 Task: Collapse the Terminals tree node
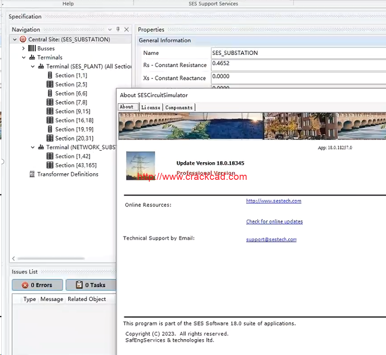[x=24, y=57]
